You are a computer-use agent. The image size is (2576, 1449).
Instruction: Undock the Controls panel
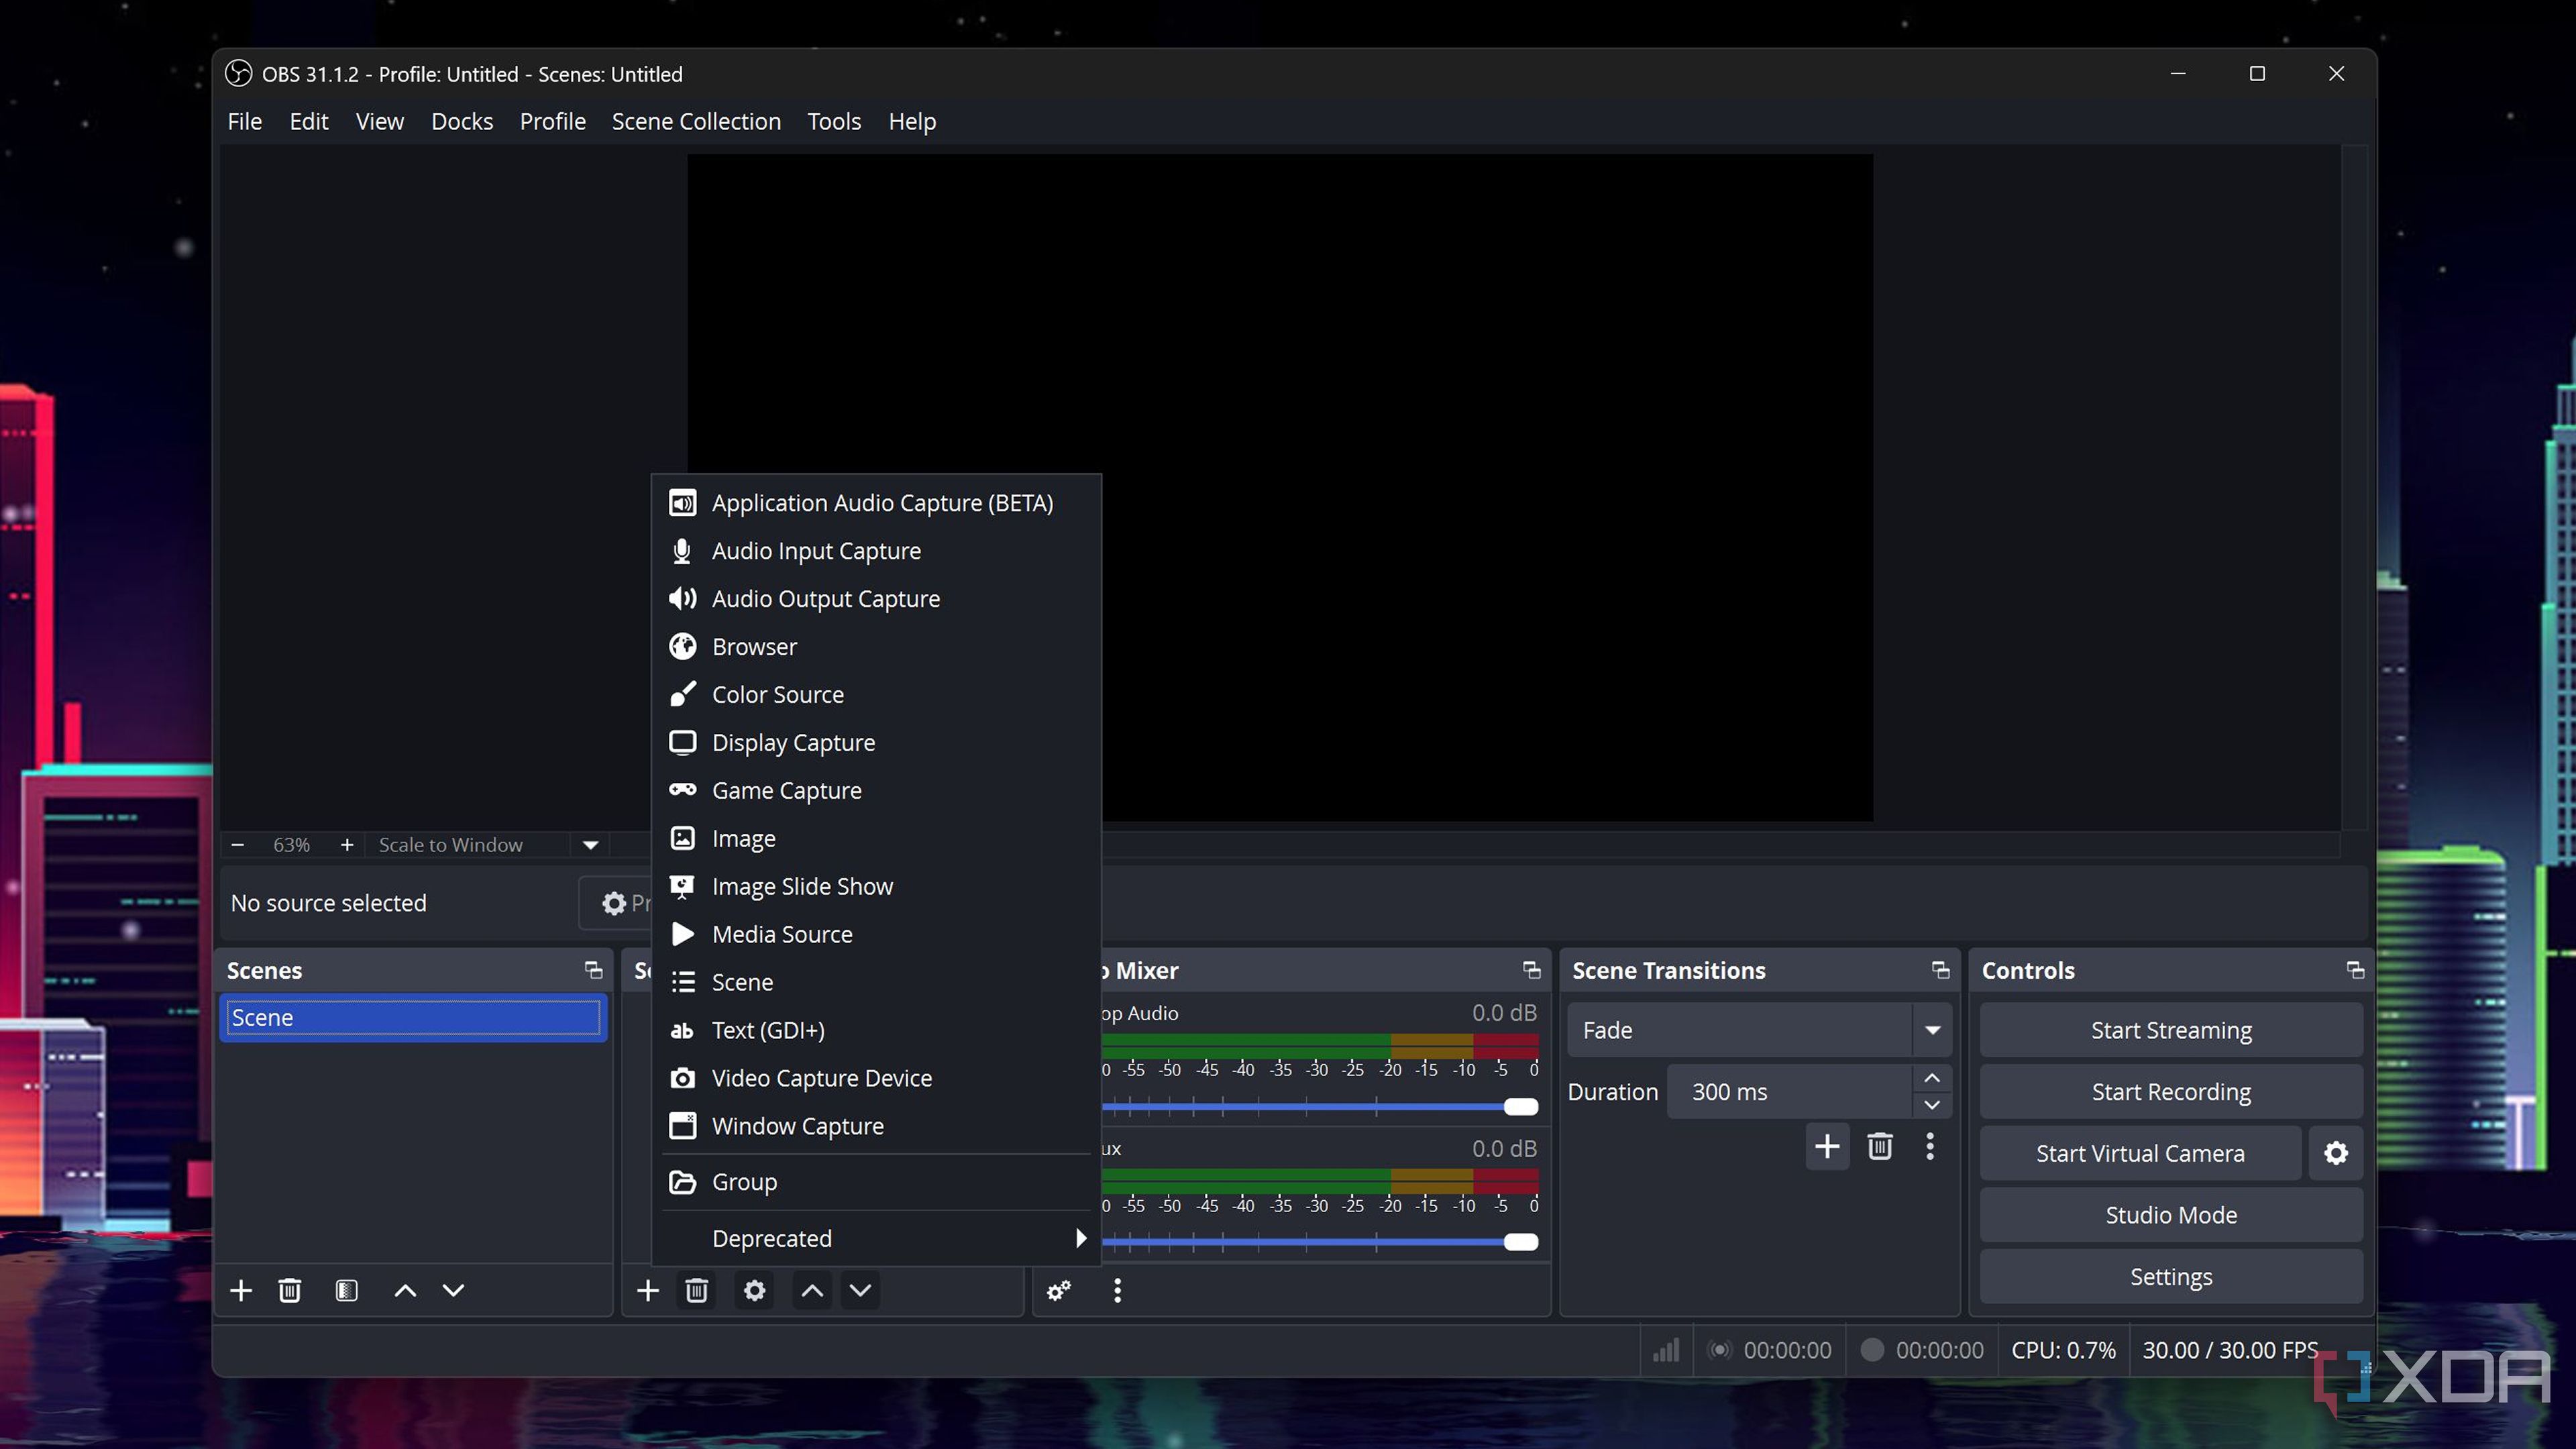2355,970
